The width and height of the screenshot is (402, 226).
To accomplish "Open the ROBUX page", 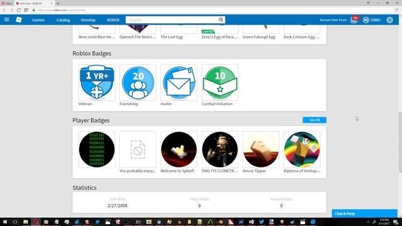I will 113,20.
